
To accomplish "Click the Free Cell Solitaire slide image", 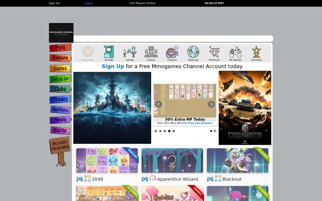I will click(185, 100).
